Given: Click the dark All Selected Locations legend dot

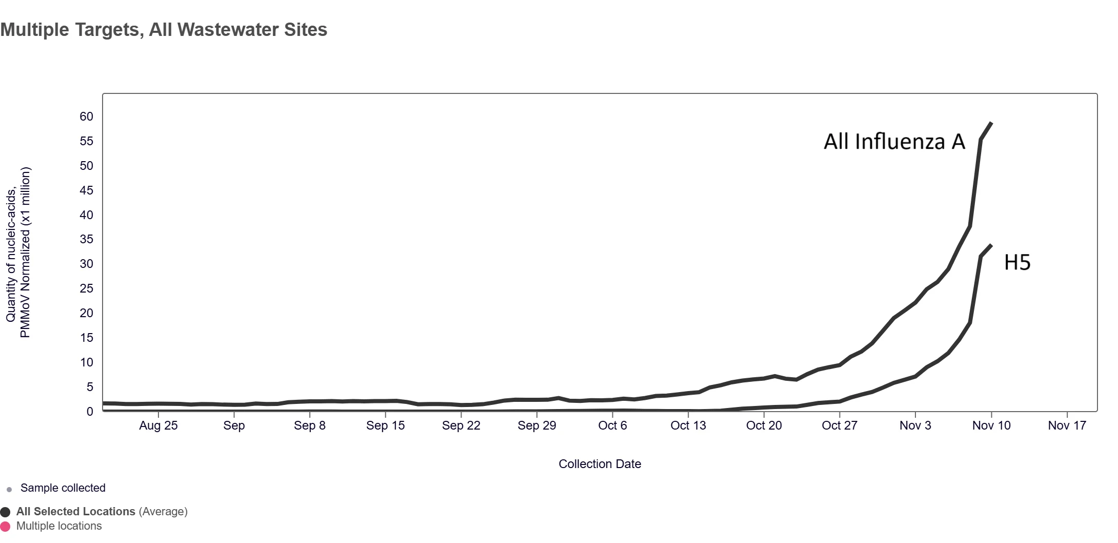Looking at the screenshot, I should [x=5, y=512].
